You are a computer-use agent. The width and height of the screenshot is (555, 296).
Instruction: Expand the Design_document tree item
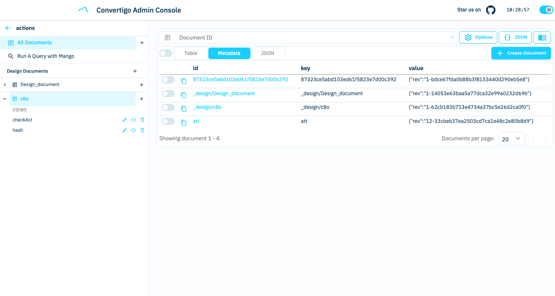point(5,85)
